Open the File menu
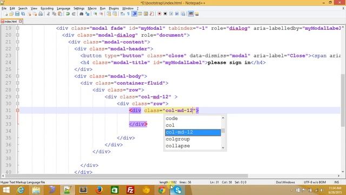Screen dimensions: 346x195 4,9
